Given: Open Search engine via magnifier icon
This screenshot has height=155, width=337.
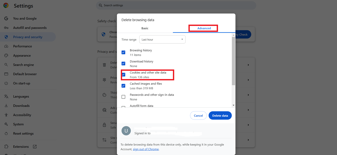Looking at the screenshot, I should tap(6, 65).
